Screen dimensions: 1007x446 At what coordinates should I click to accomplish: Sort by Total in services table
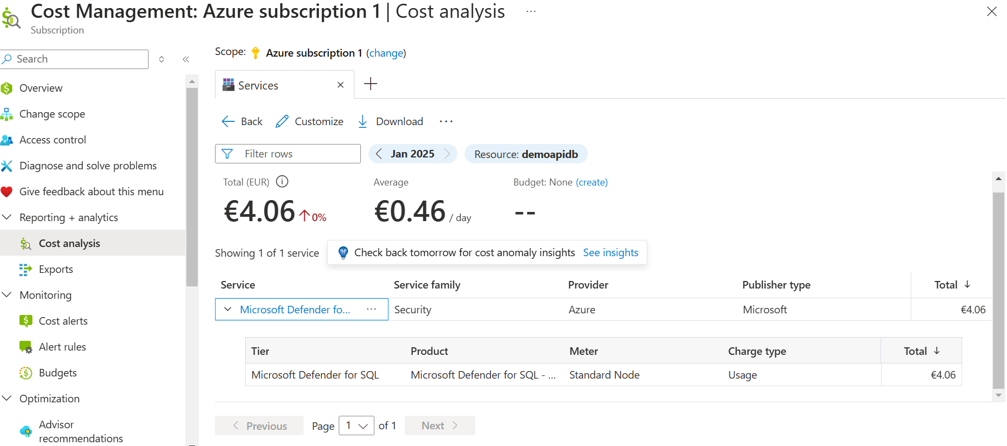tap(952, 285)
